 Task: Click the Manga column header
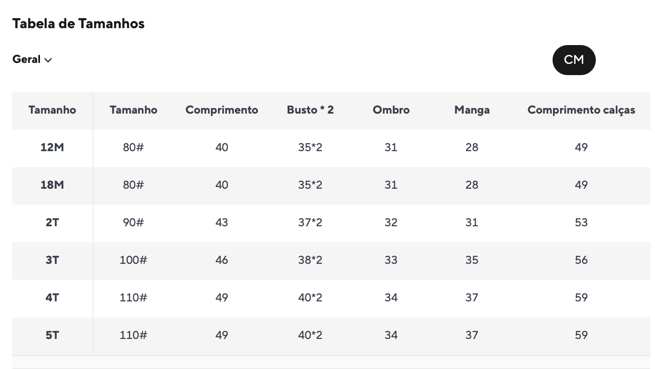click(472, 110)
